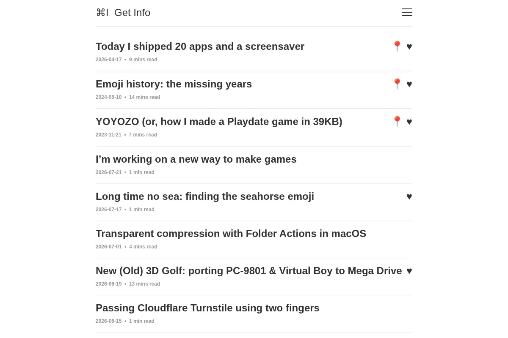Click the ⌘I command logo icon
Image resolution: width=508 pixels, height=338 pixels.
pos(102,13)
